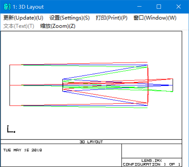Viewport: 189px width, 167px height.
Task: Open the Settings menu
Action: 70,18
